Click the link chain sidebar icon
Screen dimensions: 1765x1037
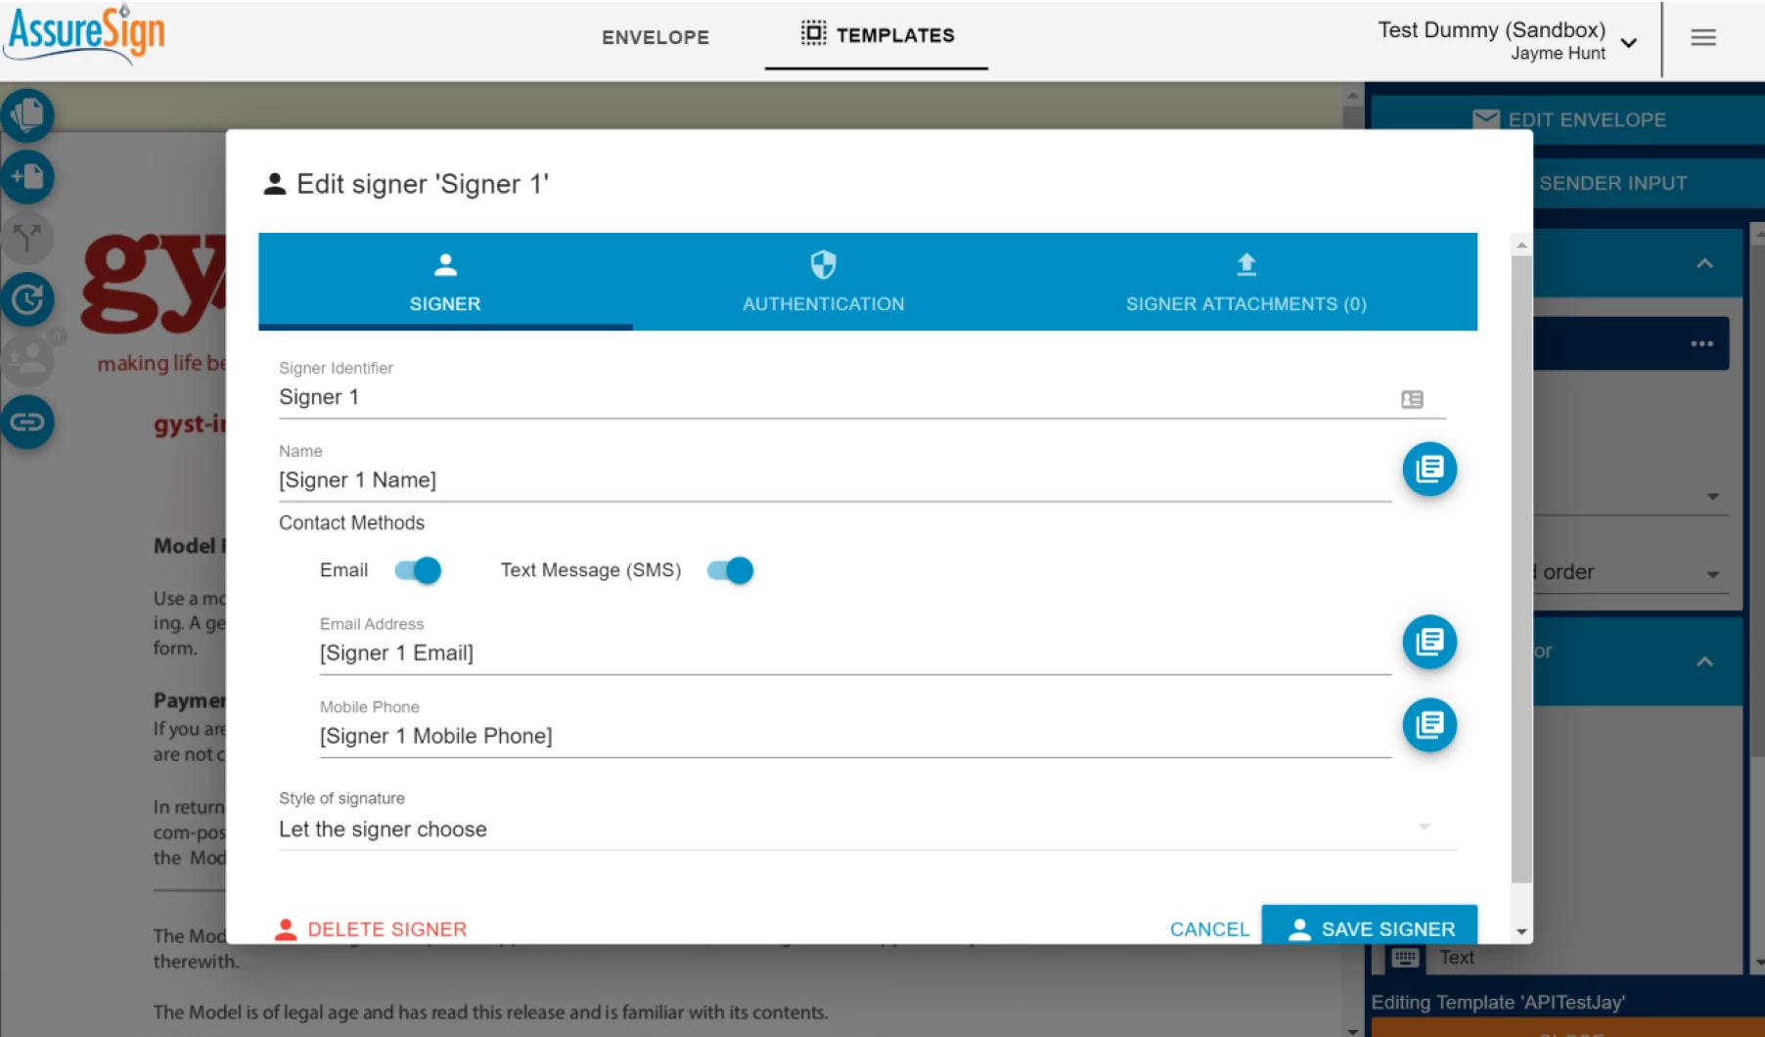pyautogui.click(x=27, y=422)
